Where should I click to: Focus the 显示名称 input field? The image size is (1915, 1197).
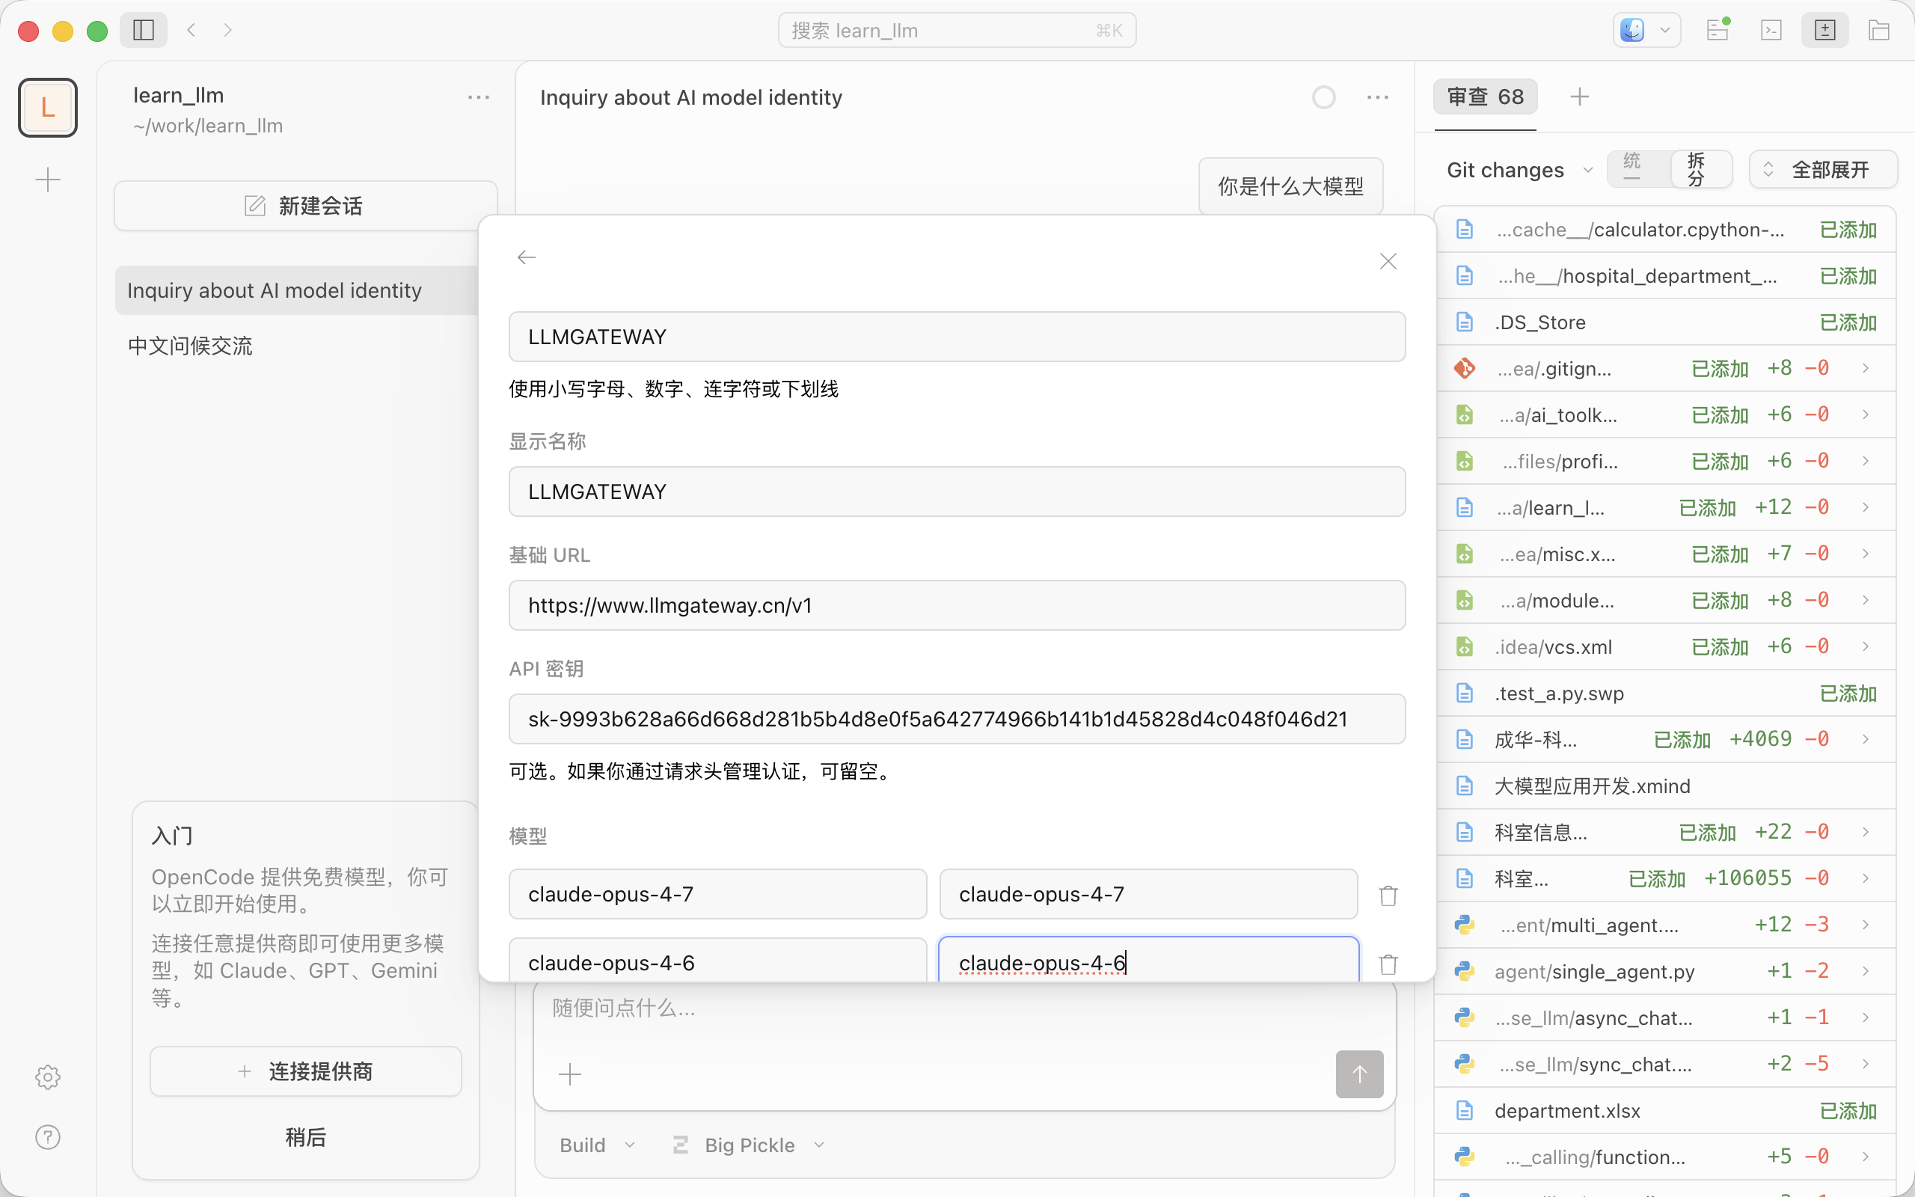click(957, 492)
